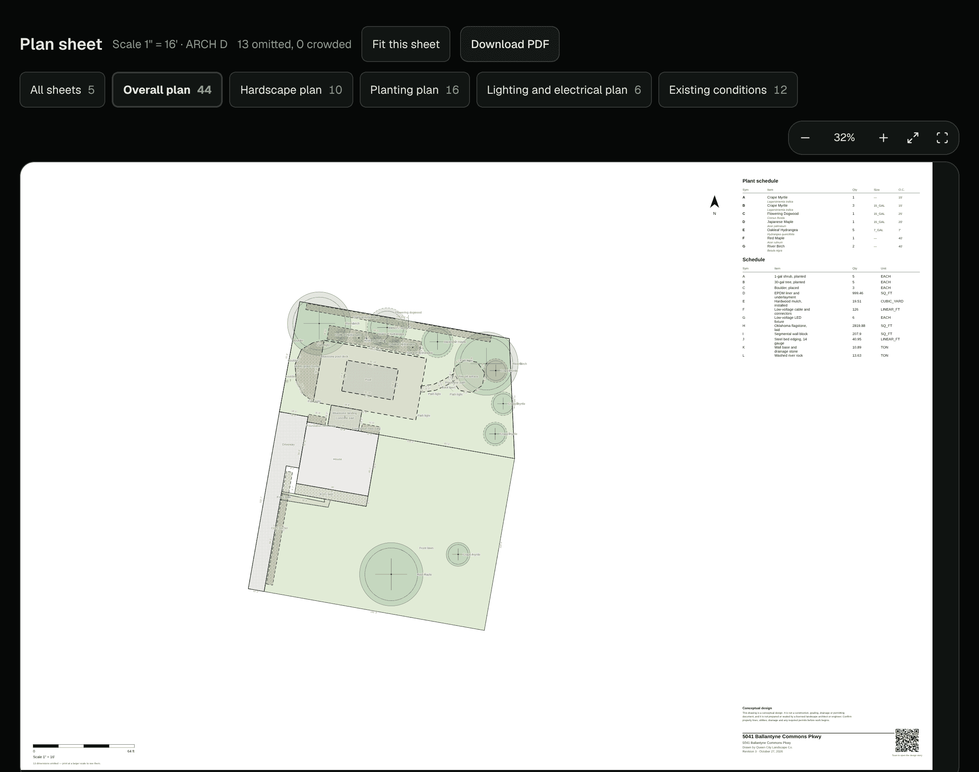Click the Red Maple tree symbol
The height and width of the screenshot is (772, 979).
tap(391, 574)
